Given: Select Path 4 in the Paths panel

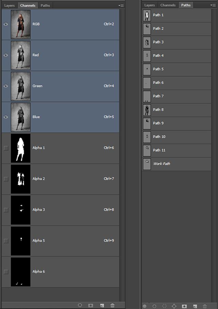Looking at the screenshot, I should (176, 56).
